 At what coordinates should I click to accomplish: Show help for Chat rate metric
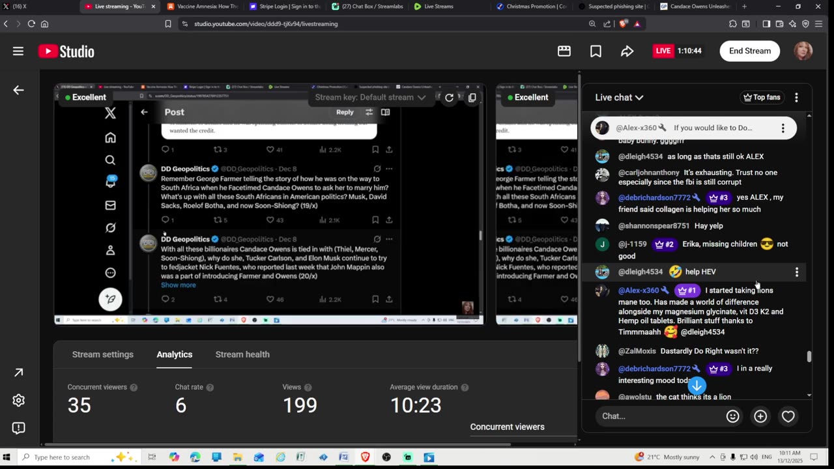click(x=210, y=388)
